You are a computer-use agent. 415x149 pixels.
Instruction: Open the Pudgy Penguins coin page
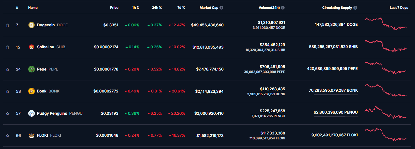[52, 113]
